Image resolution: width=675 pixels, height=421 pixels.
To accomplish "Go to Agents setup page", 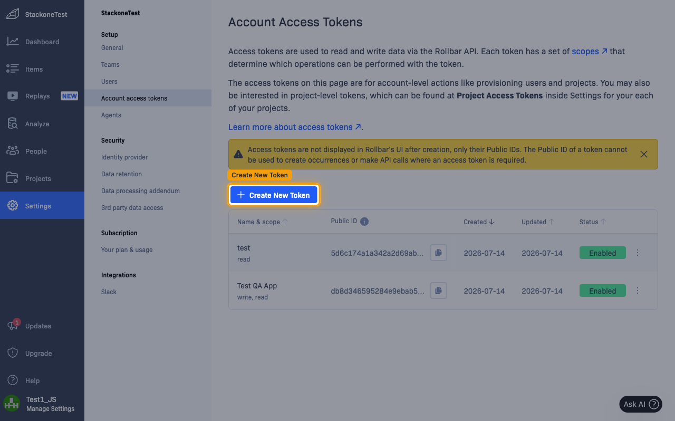I will (x=111, y=115).
